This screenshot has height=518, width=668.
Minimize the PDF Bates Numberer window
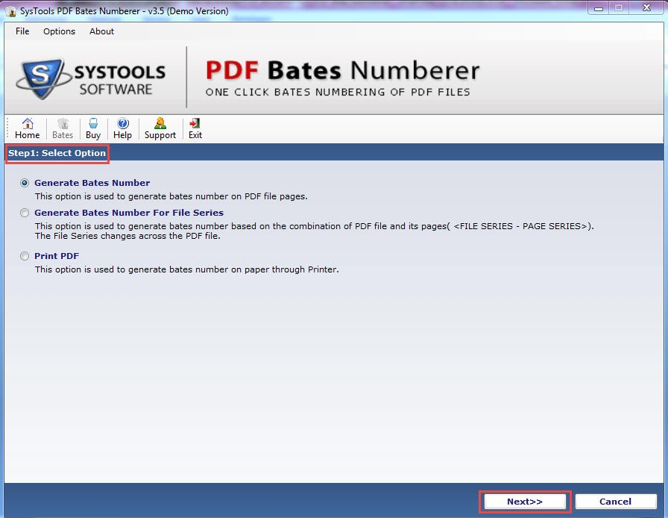tap(599, 8)
